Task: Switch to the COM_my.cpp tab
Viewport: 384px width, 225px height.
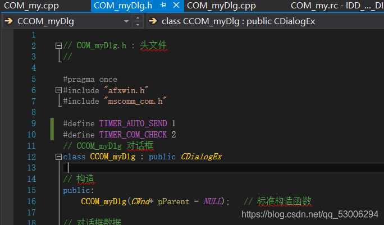Action: click(x=31, y=6)
